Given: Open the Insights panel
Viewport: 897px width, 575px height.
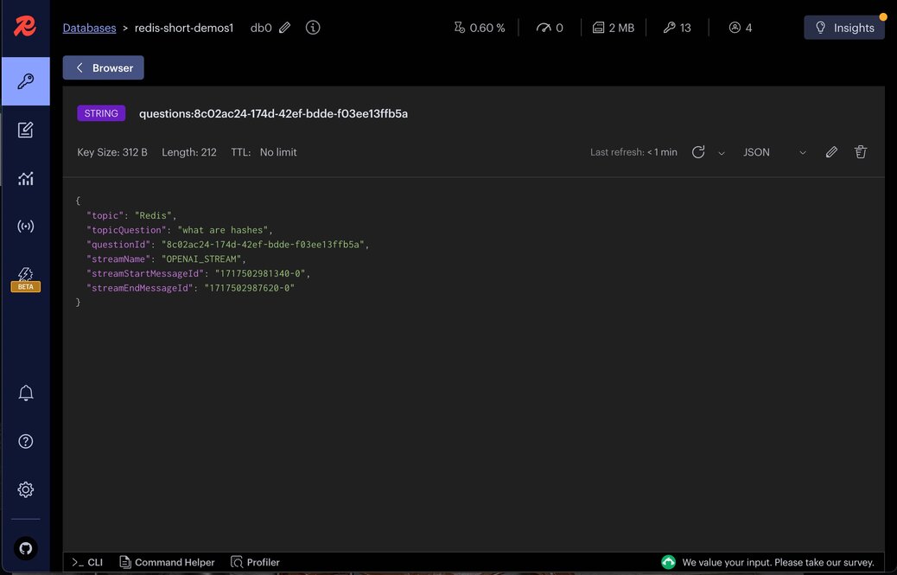Looking at the screenshot, I should pos(843,27).
